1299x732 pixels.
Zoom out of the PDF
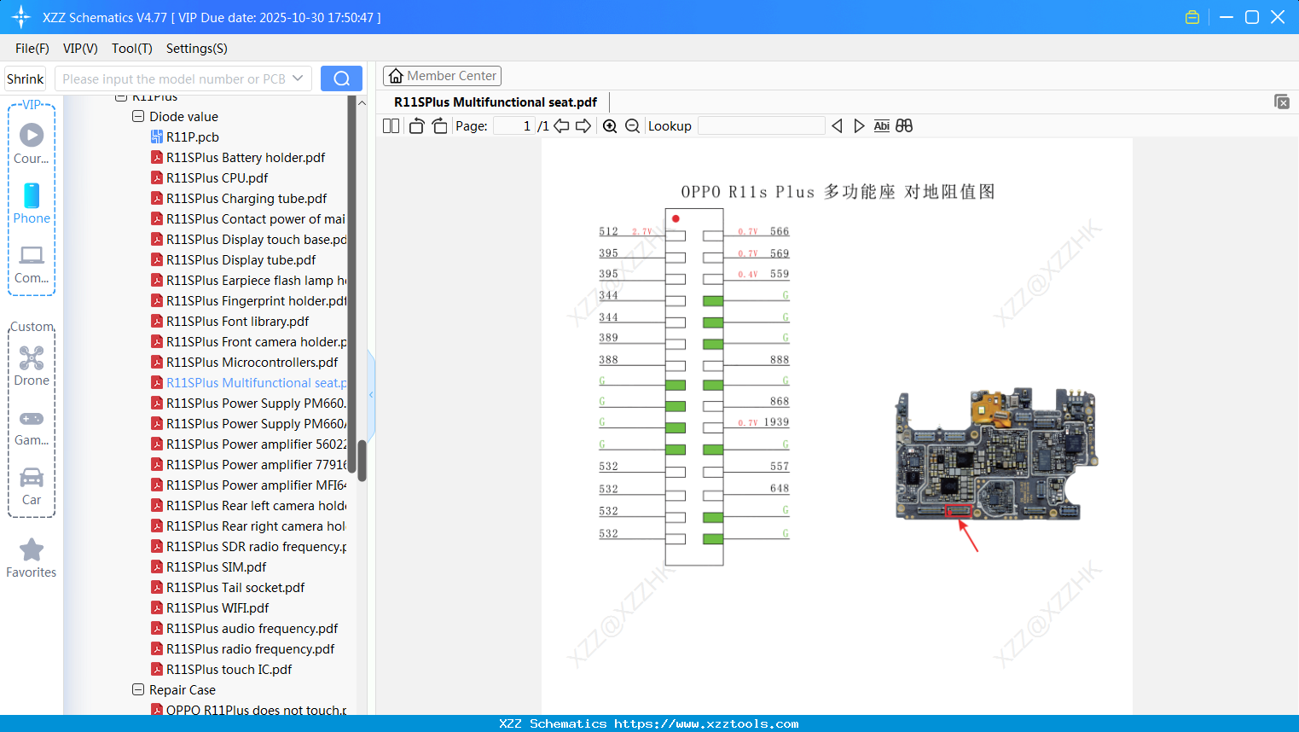click(632, 125)
